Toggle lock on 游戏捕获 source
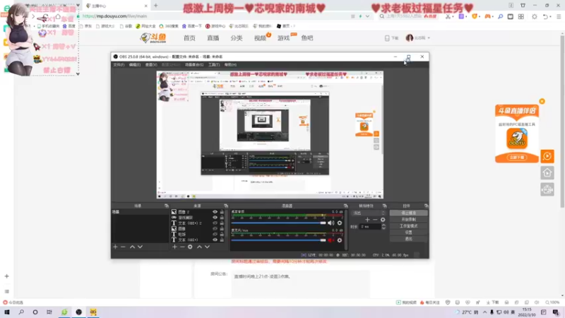Screen dimensions: 565x318 click(222, 218)
